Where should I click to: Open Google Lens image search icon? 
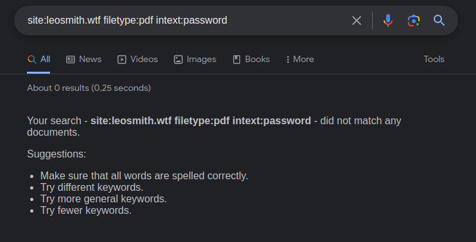[x=414, y=20]
